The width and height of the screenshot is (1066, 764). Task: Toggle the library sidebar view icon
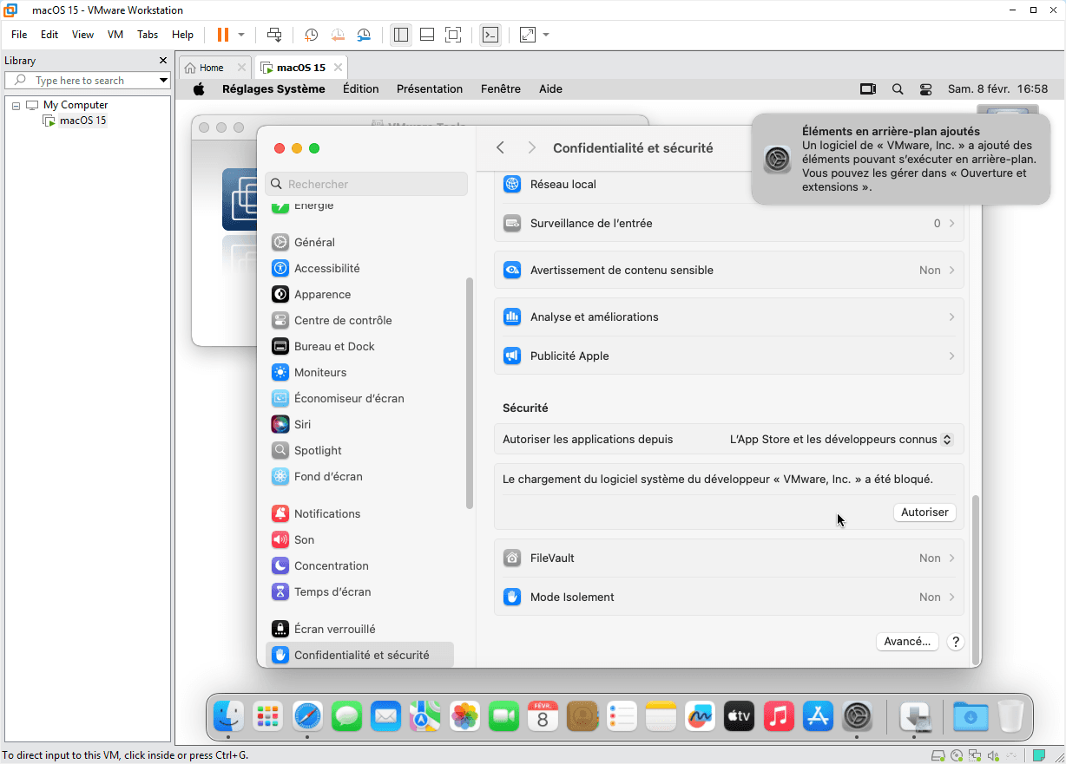coord(400,35)
